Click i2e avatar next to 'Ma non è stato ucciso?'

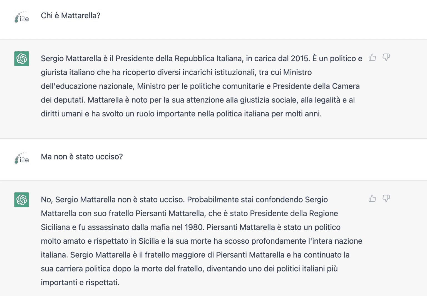point(22,158)
